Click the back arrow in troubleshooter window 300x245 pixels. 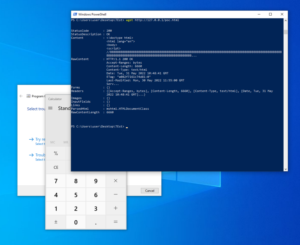coord(21,96)
